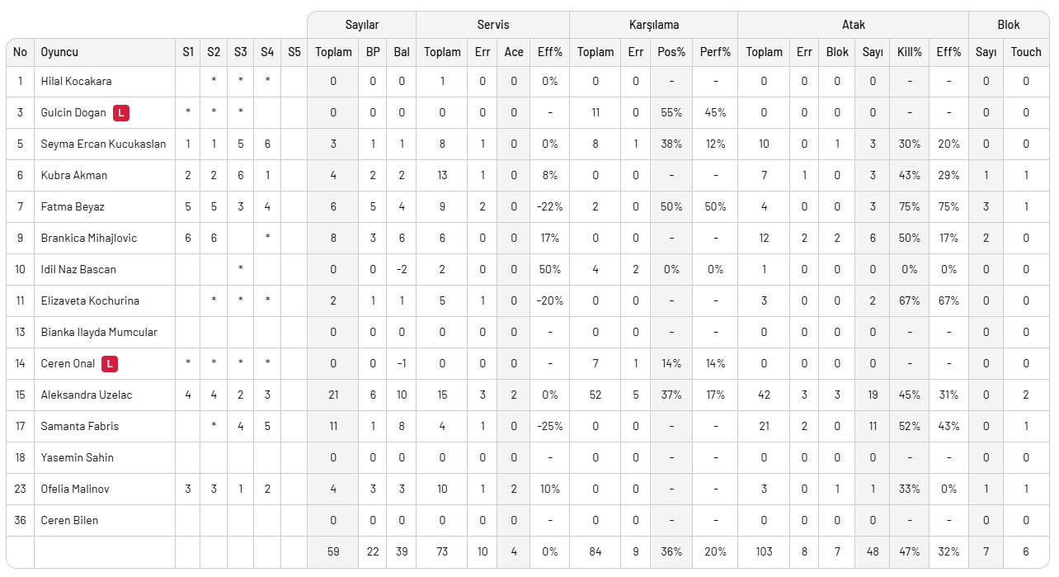Open Brankica Mihajlovic's player row
This screenshot has width=1059, height=577.
coord(89,239)
